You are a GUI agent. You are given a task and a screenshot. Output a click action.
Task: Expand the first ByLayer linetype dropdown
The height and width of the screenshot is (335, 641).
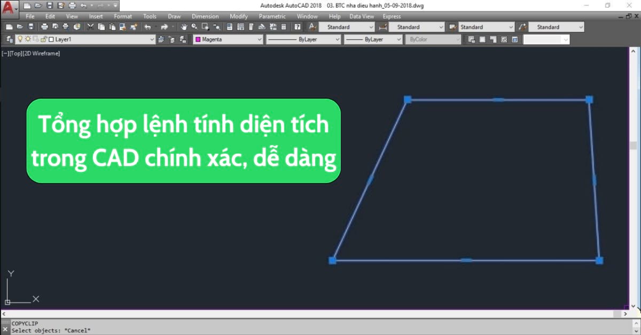point(337,39)
